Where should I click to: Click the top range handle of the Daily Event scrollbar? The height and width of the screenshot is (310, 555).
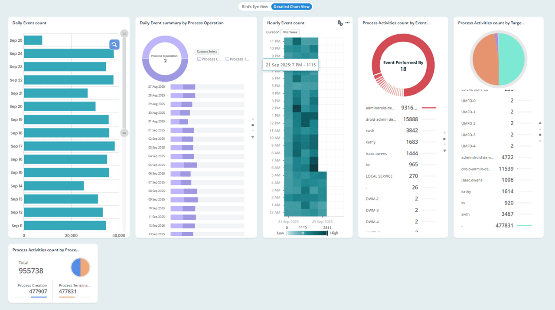click(x=124, y=34)
